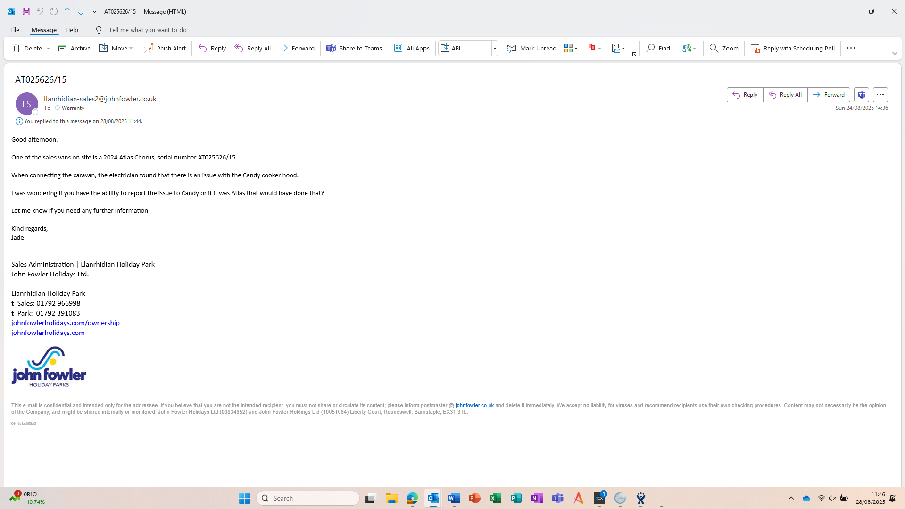Open the Translate dropdown
This screenshot has height=509, width=905.
coord(689,48)
